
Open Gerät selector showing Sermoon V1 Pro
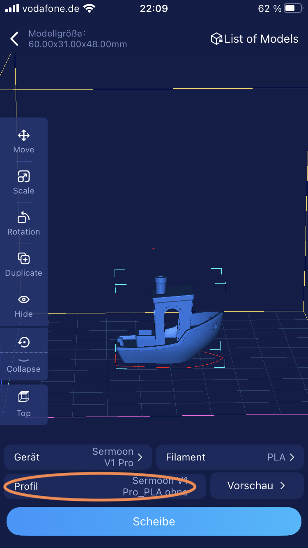click(78, 457)
